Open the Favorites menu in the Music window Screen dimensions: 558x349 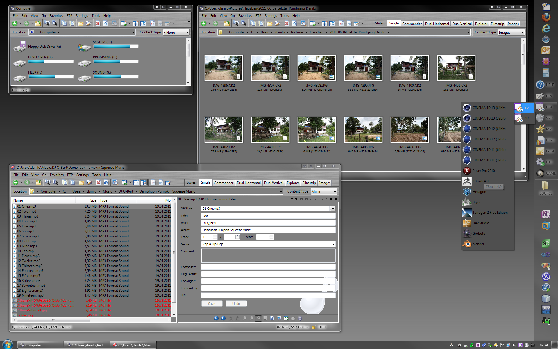(57, 175)
